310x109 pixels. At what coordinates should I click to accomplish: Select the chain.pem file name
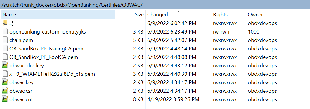21,40
